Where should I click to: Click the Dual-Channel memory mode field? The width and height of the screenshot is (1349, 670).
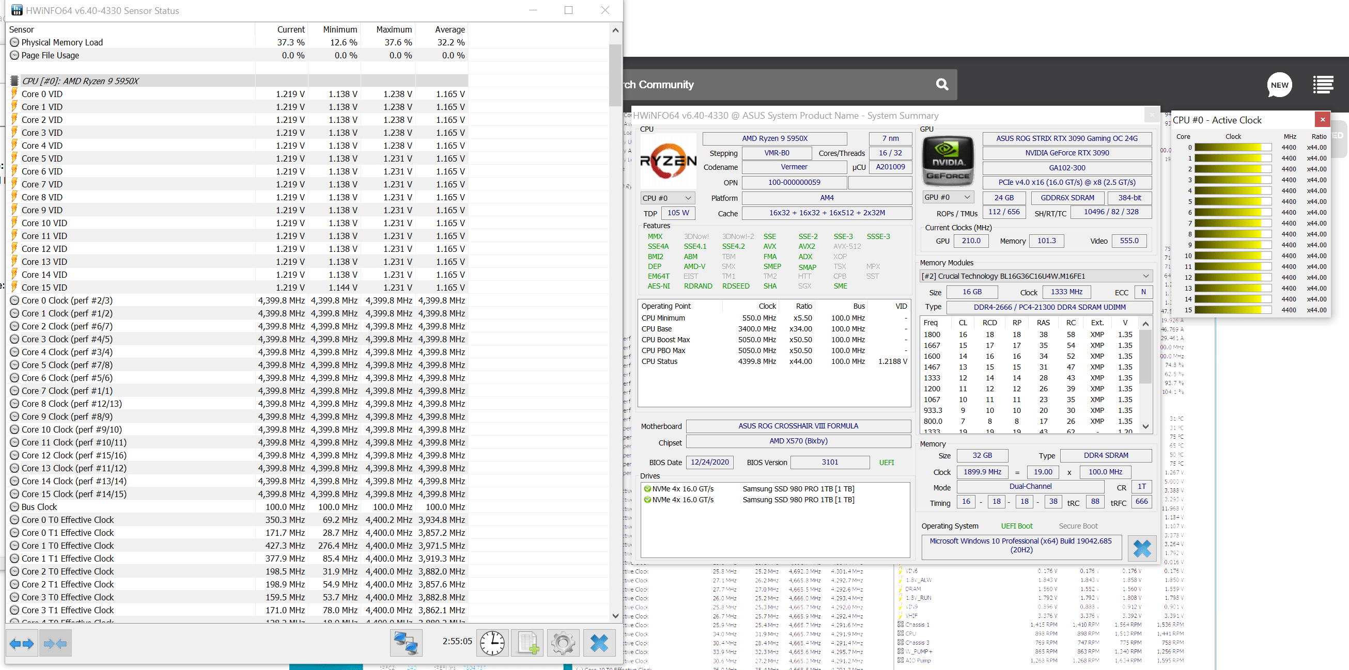tap(1030, 486)
